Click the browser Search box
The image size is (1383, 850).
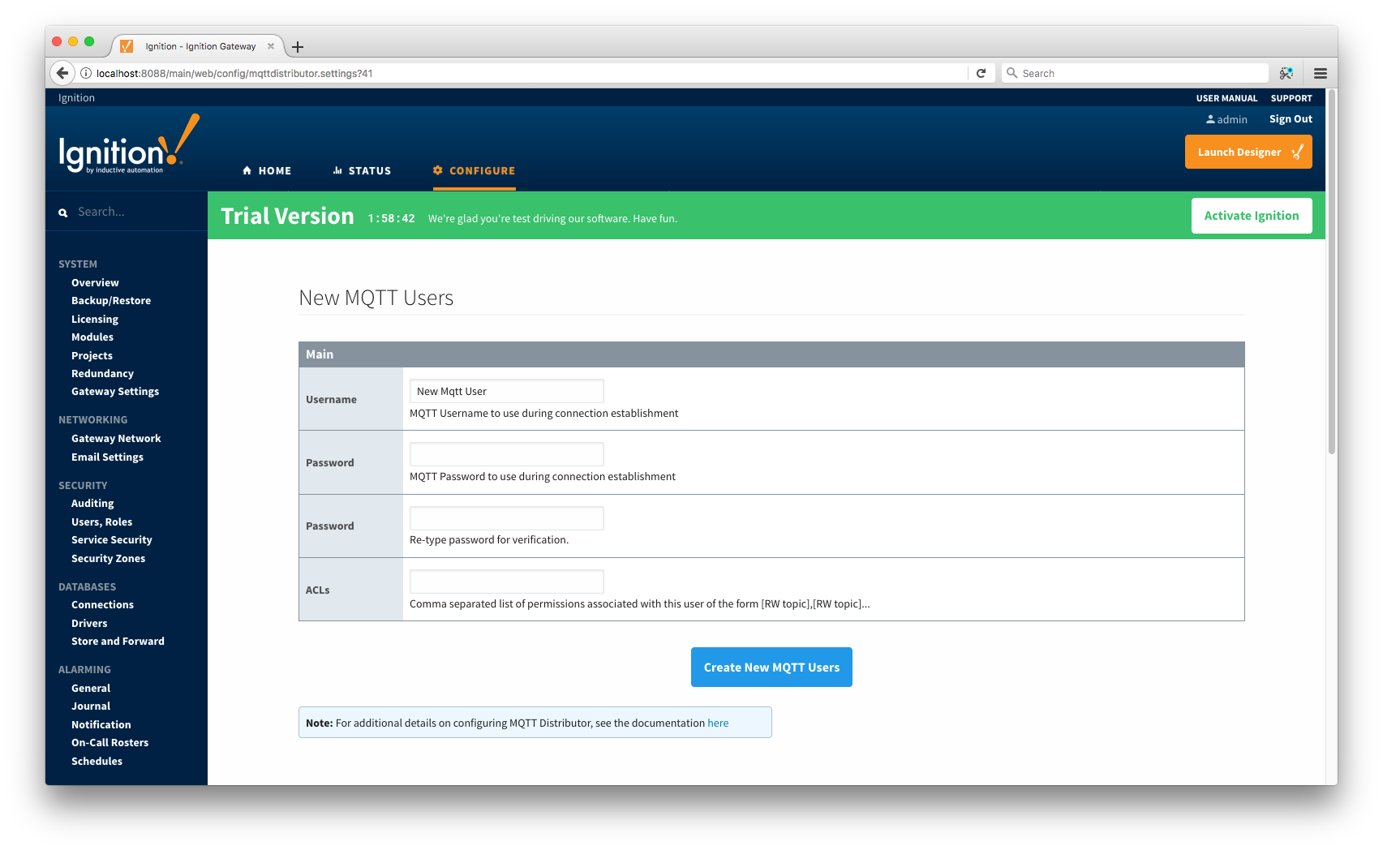tap(1136, 73)
